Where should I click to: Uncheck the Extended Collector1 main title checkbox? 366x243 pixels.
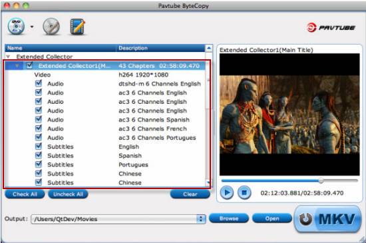[x=29, y=65]
